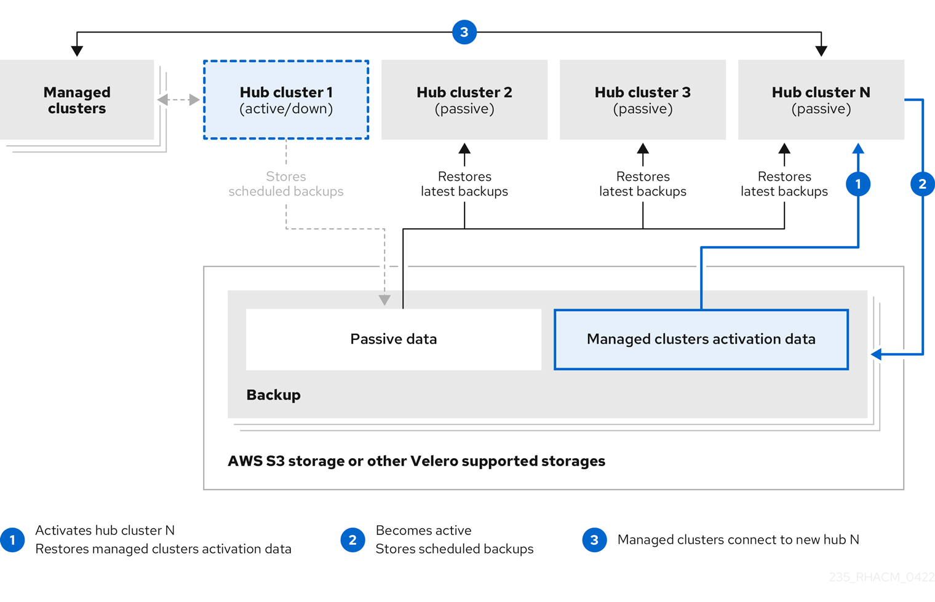Select legend circle 1 beside 'Activates hub cluster N'

tap(12, 540)
